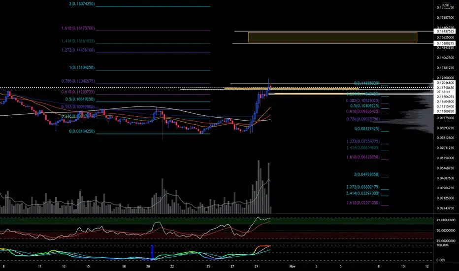Click the 0.17187500 price axis label
This screenshot has width=459, height=271.
click(445, 18)
